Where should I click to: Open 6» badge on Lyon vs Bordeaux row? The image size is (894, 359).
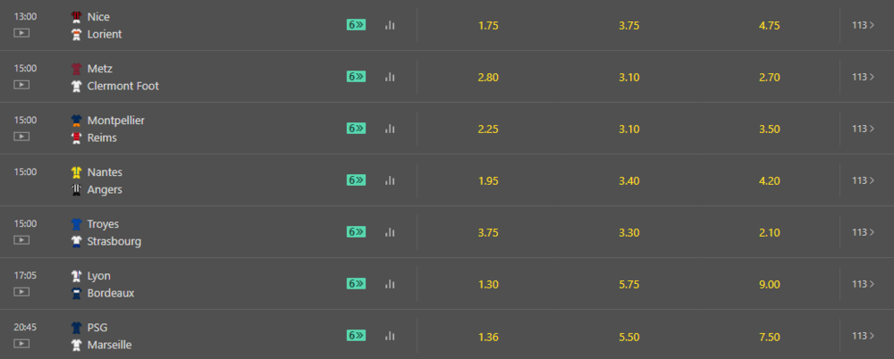356,284
